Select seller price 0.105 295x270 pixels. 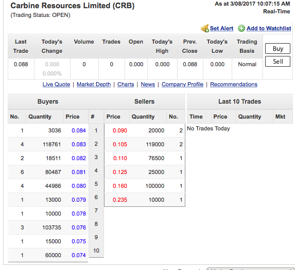coord(120,144)
